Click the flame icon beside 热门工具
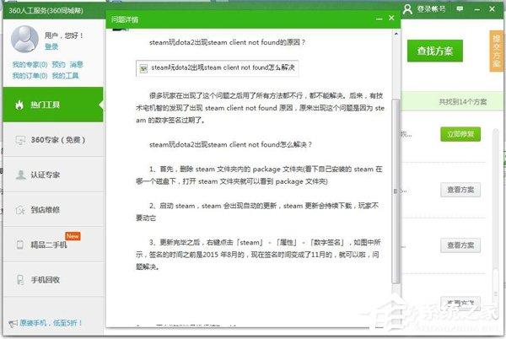Viewport: 506px width, 339px height. (19, 105)
